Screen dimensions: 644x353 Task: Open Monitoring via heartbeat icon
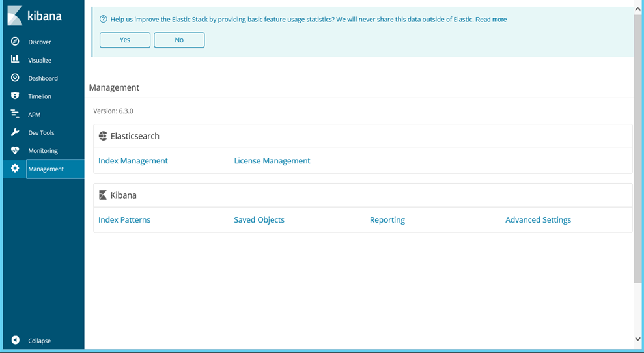[x=15, y=150]
